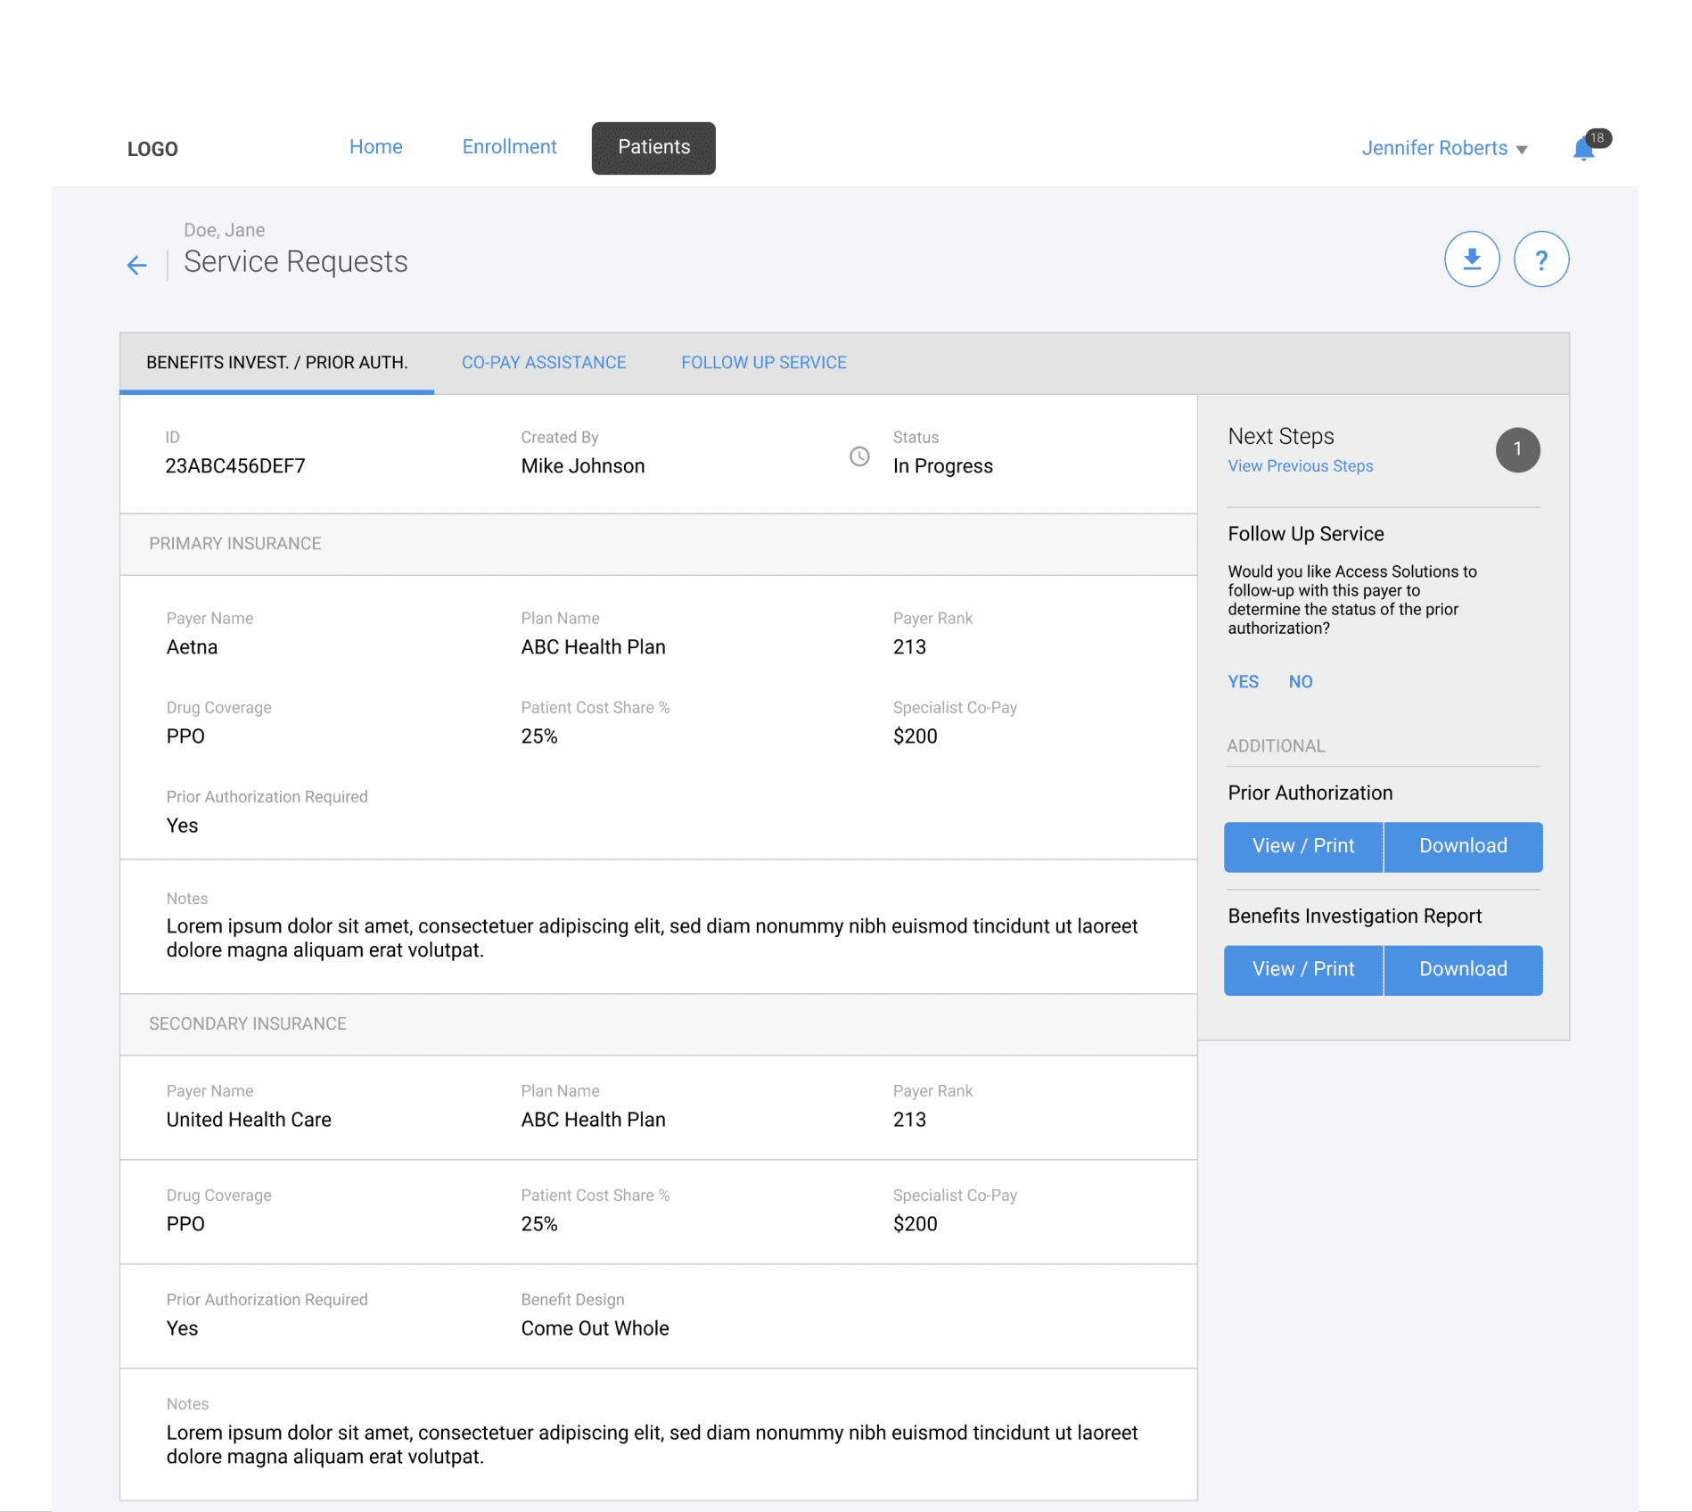Viewport: 1692px width, 1512px height.
Task: Click the back arrow beside Service Requests
Action: 136,265
